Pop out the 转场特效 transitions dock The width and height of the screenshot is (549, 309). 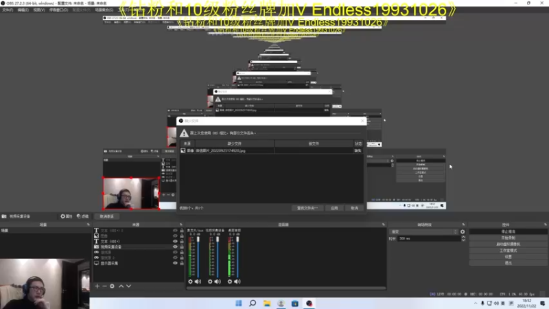tap(464, 225)
